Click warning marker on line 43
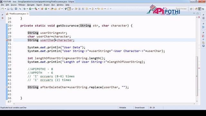This screenshot has width=206, height=116. [x=7, y=87]
